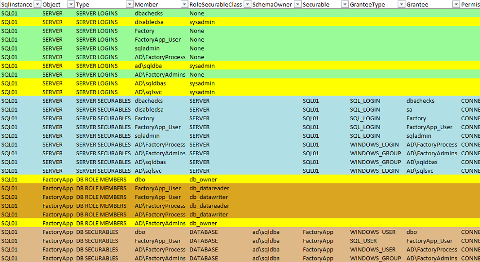Screen dimensions: 480x262
Task: Click AD\sqldbas grantee cell
Action: (422, 162)
